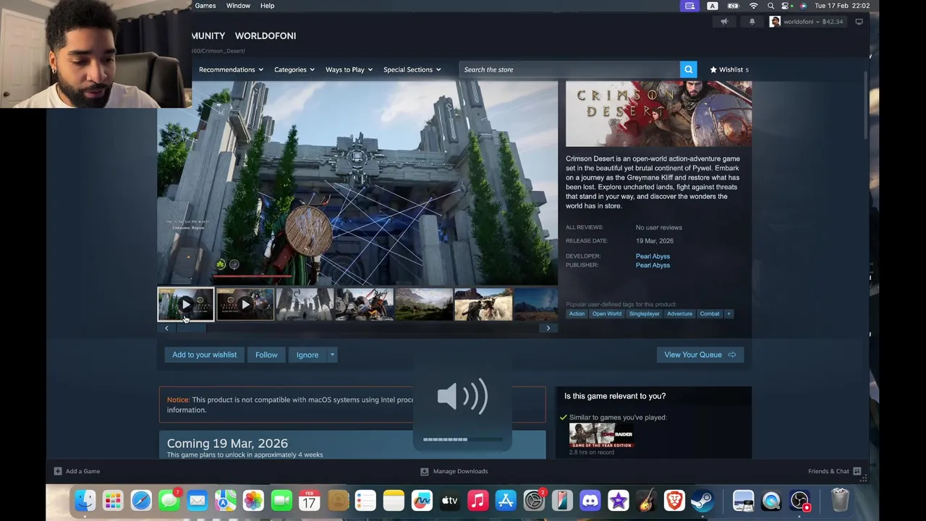Open the Trash in the Dock
Screen dimensions: 926x521
(839, 500)
